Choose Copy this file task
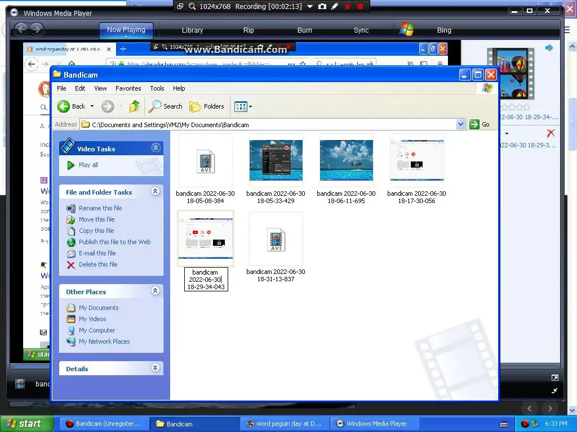The image size is (577, 432). (x=96, y=231)
